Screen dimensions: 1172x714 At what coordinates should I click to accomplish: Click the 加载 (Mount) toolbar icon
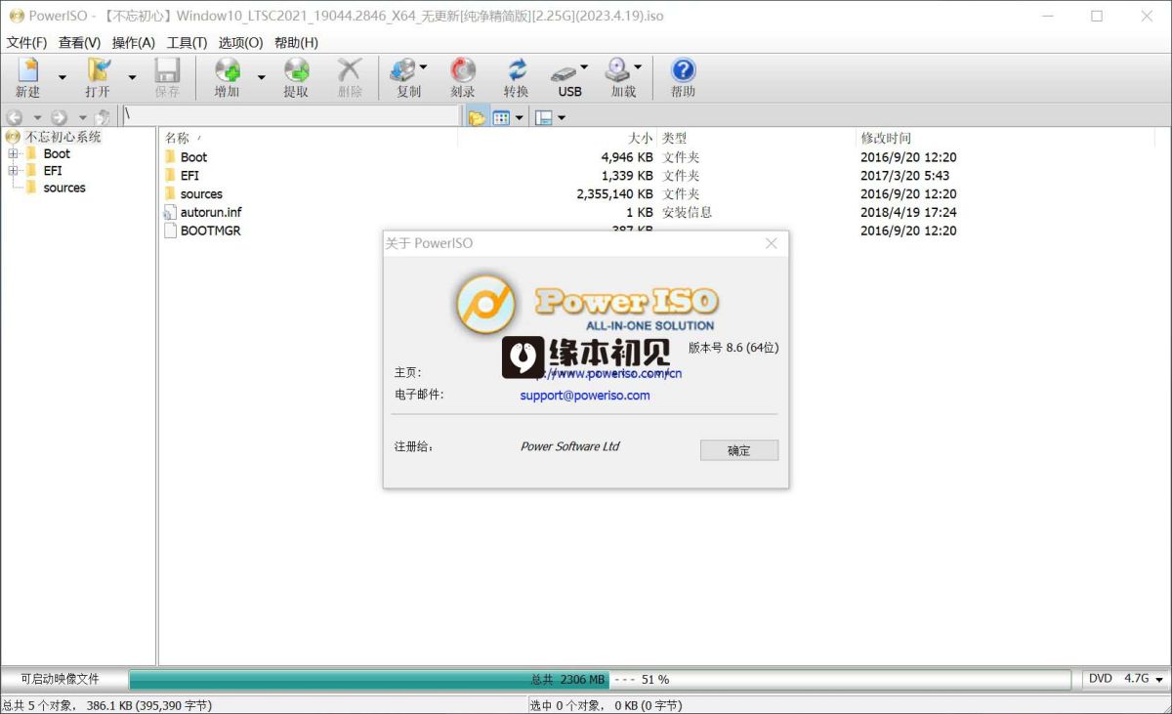click(x=617, y=70)
